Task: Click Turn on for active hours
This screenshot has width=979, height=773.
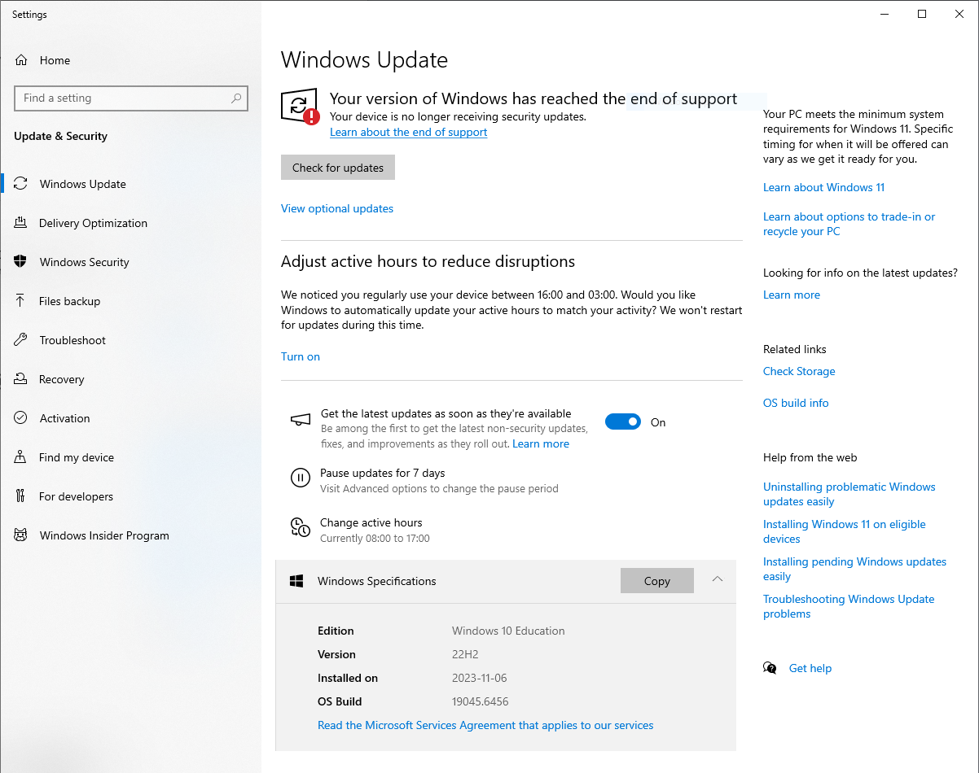Action: coord(301,356)
